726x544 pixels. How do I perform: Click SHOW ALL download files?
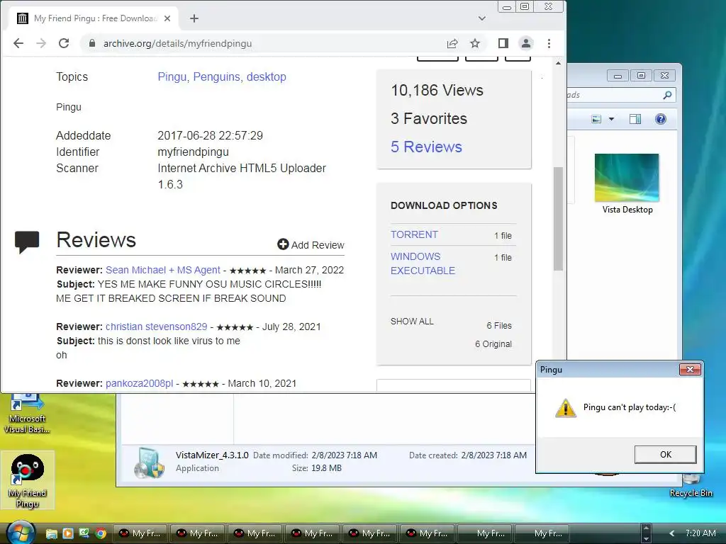tap(412, 322)
